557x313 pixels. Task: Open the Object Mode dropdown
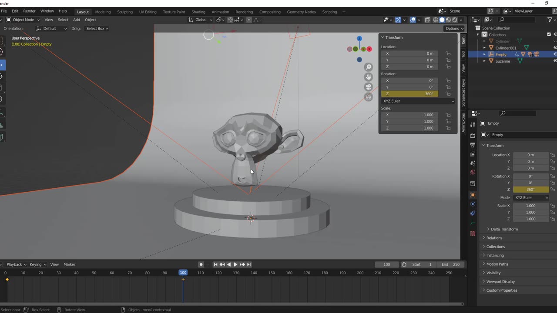click(x=23, y=20)
